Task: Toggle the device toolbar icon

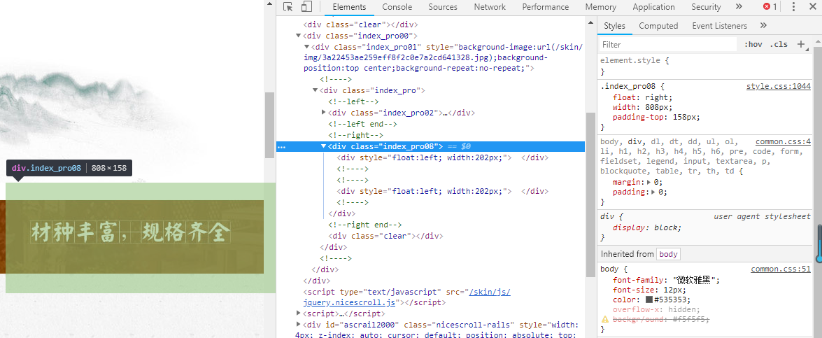Action: pos(306,7)
